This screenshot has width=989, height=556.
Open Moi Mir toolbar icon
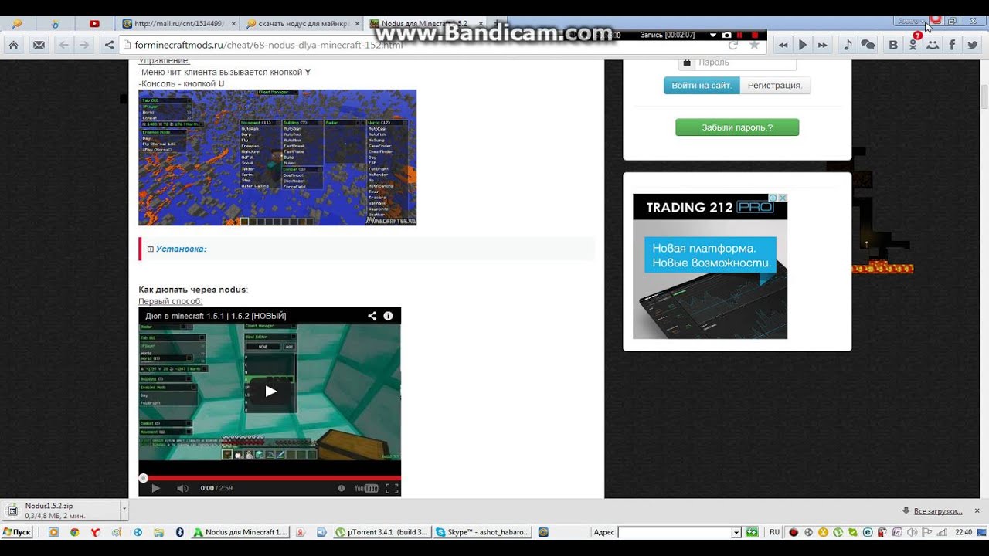click(933, 45)
